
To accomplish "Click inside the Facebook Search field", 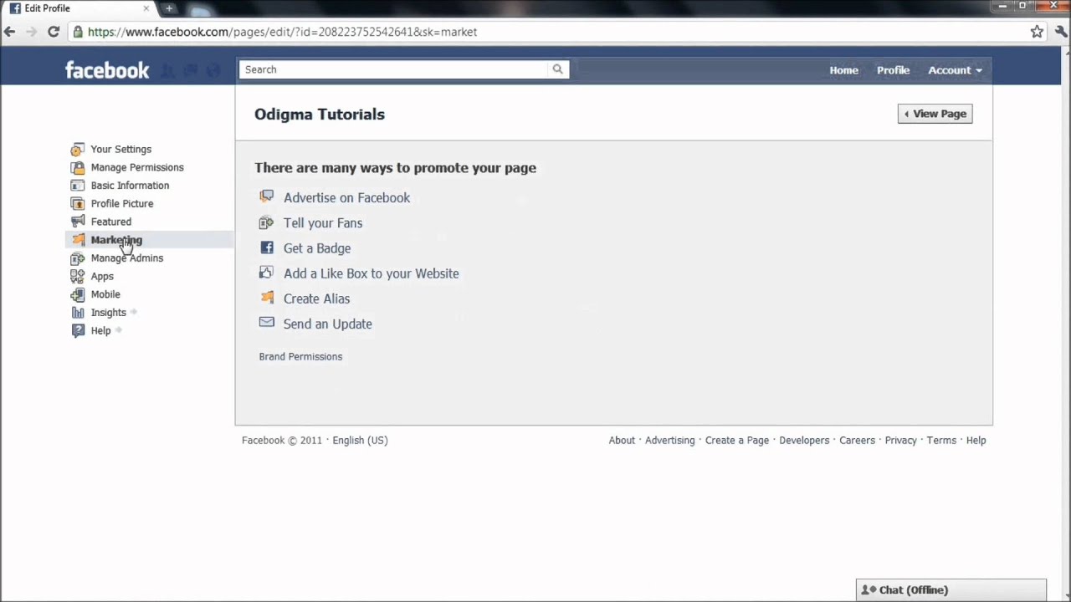I will (393, 69).
